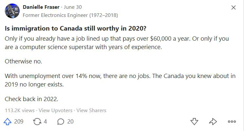Click the 'Otherwise no.' paragraph text

click(x=24, y=61)
